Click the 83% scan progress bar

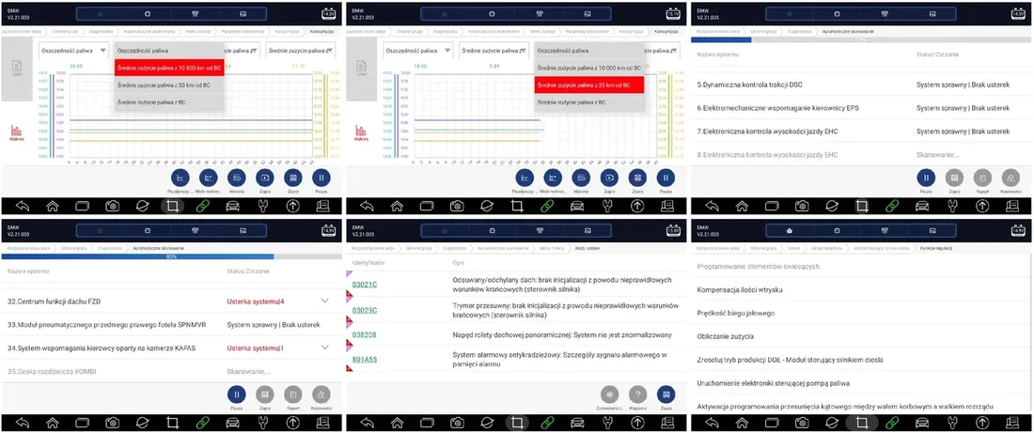(x=171, y=256)
